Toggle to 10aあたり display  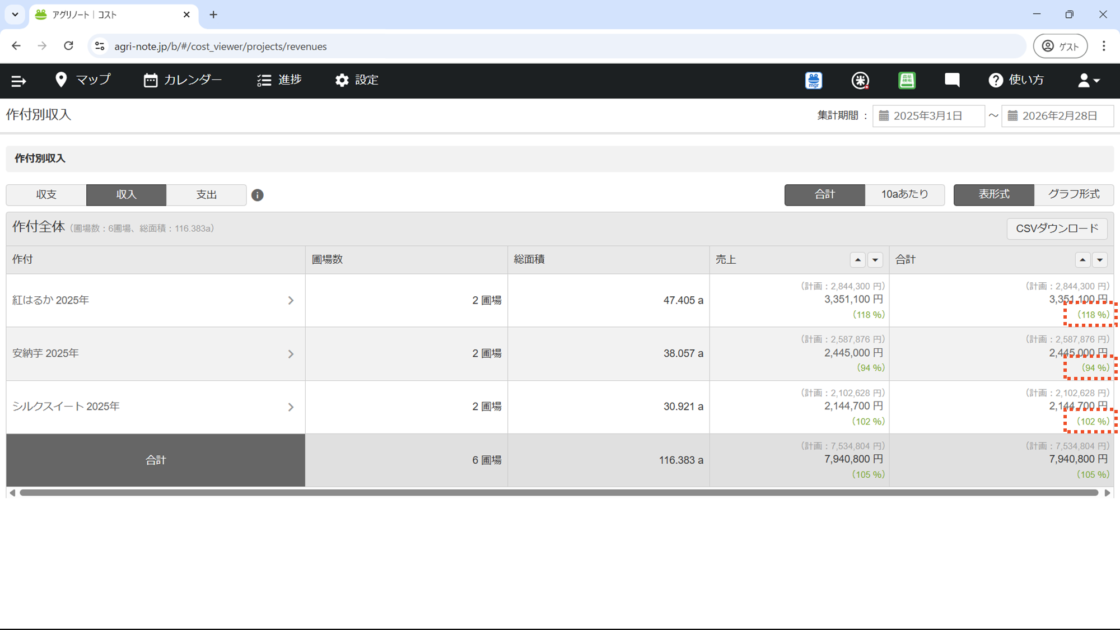click(x=904, y=194)
